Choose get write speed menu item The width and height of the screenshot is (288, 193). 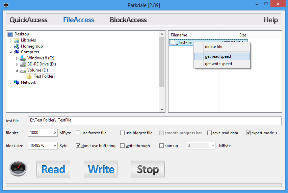(x=222, y=64)
